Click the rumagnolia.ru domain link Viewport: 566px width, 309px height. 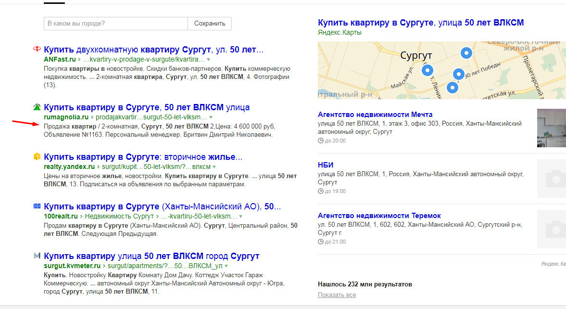click(x=66, y=117)
